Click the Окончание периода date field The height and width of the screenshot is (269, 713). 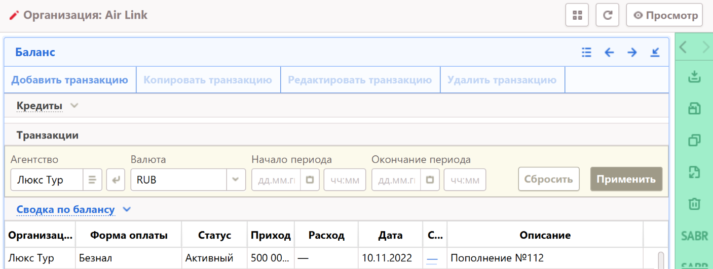tap(396, 180)
